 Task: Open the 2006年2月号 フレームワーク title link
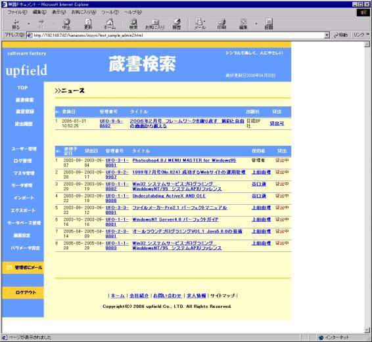[187, 123]
